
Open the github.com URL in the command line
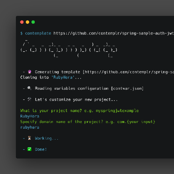pos(114,33)
